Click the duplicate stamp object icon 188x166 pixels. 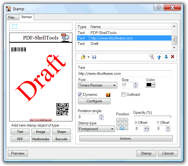152,57
